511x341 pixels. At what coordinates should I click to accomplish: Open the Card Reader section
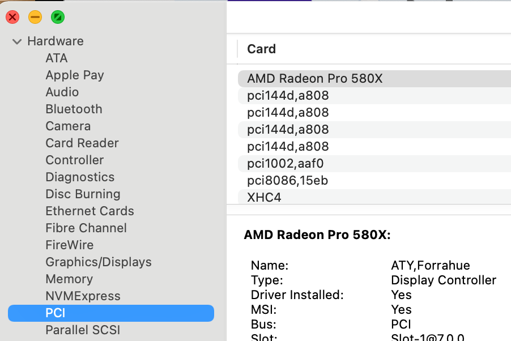(82, 143)
